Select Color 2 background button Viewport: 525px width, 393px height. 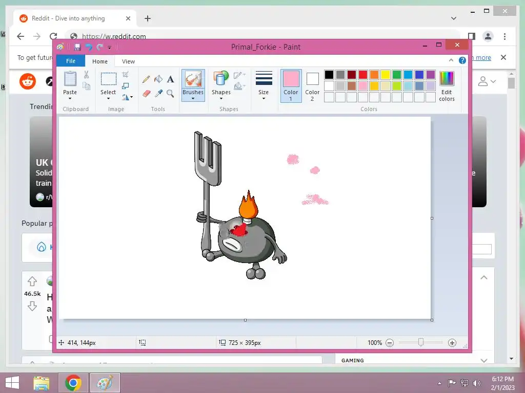[x=312, y=85]
